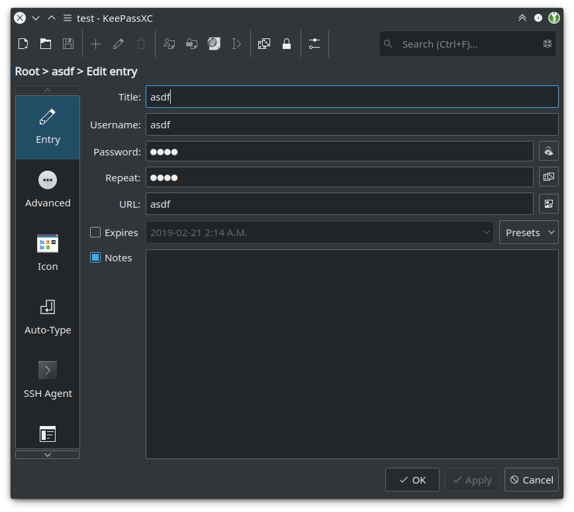Click the keep-above double chevron icon

[522, 18]
